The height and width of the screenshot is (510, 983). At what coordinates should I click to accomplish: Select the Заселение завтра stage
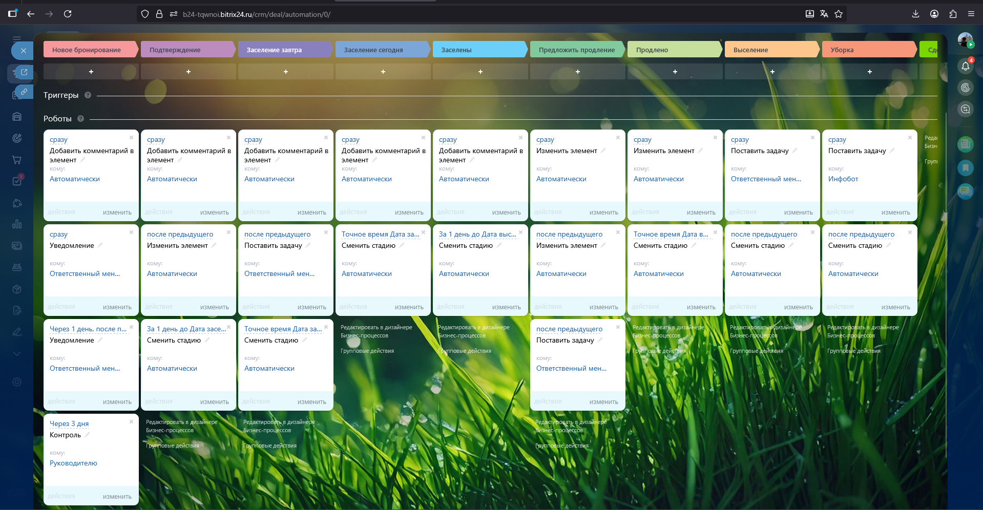(285, 50)
